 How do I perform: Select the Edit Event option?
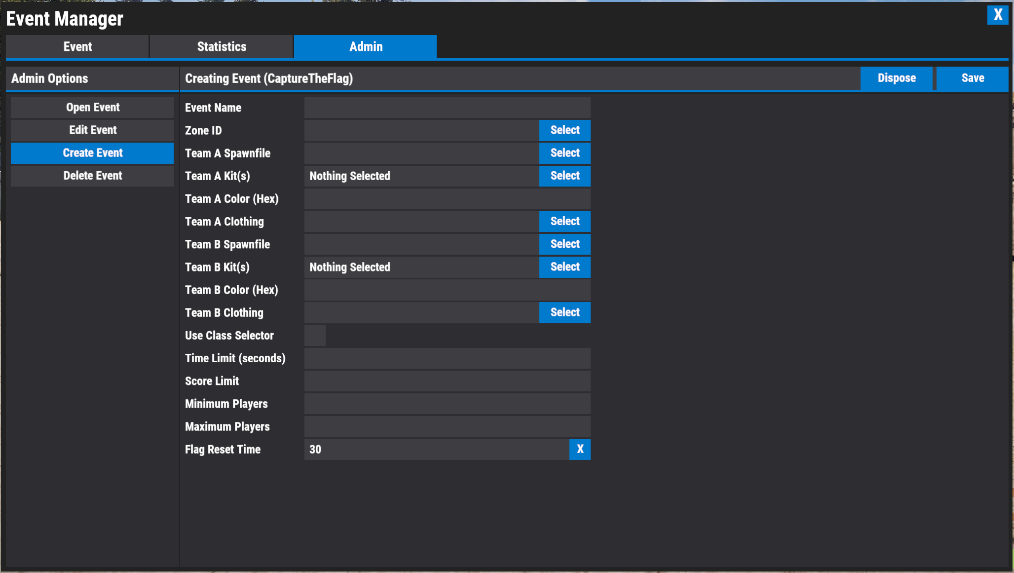point(92,130)
